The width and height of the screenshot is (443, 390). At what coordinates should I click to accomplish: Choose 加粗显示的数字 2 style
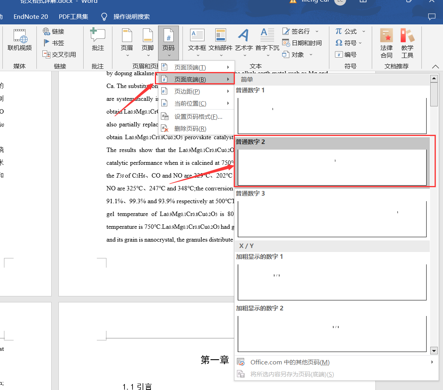[x=332, y=329]
